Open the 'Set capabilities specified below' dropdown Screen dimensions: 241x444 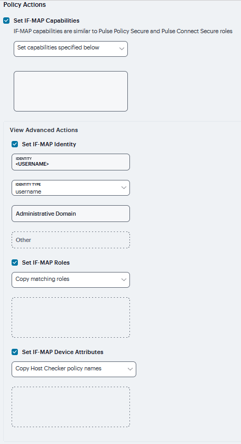pos(71,49)
